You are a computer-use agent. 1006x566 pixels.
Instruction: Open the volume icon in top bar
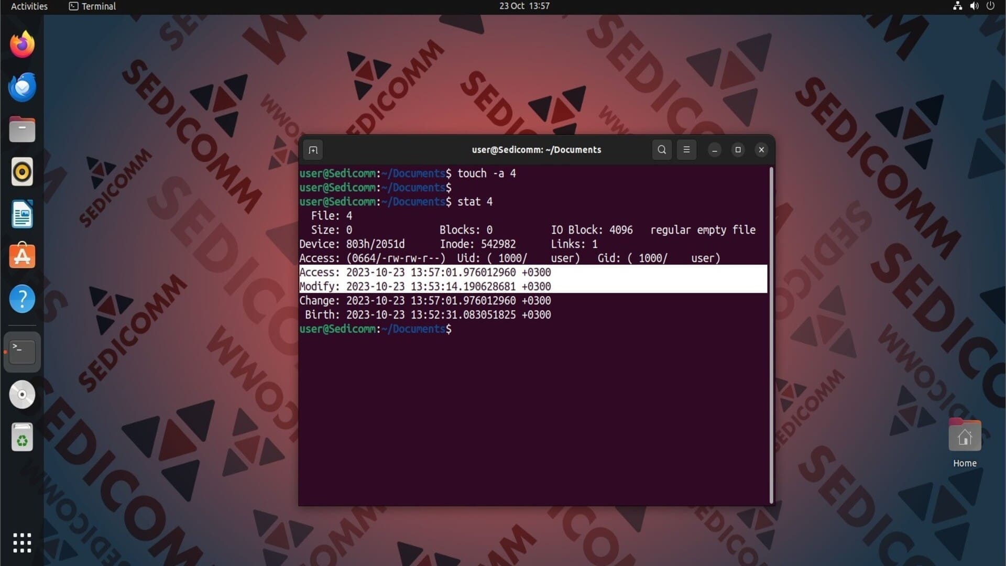[x=974, y=6]
